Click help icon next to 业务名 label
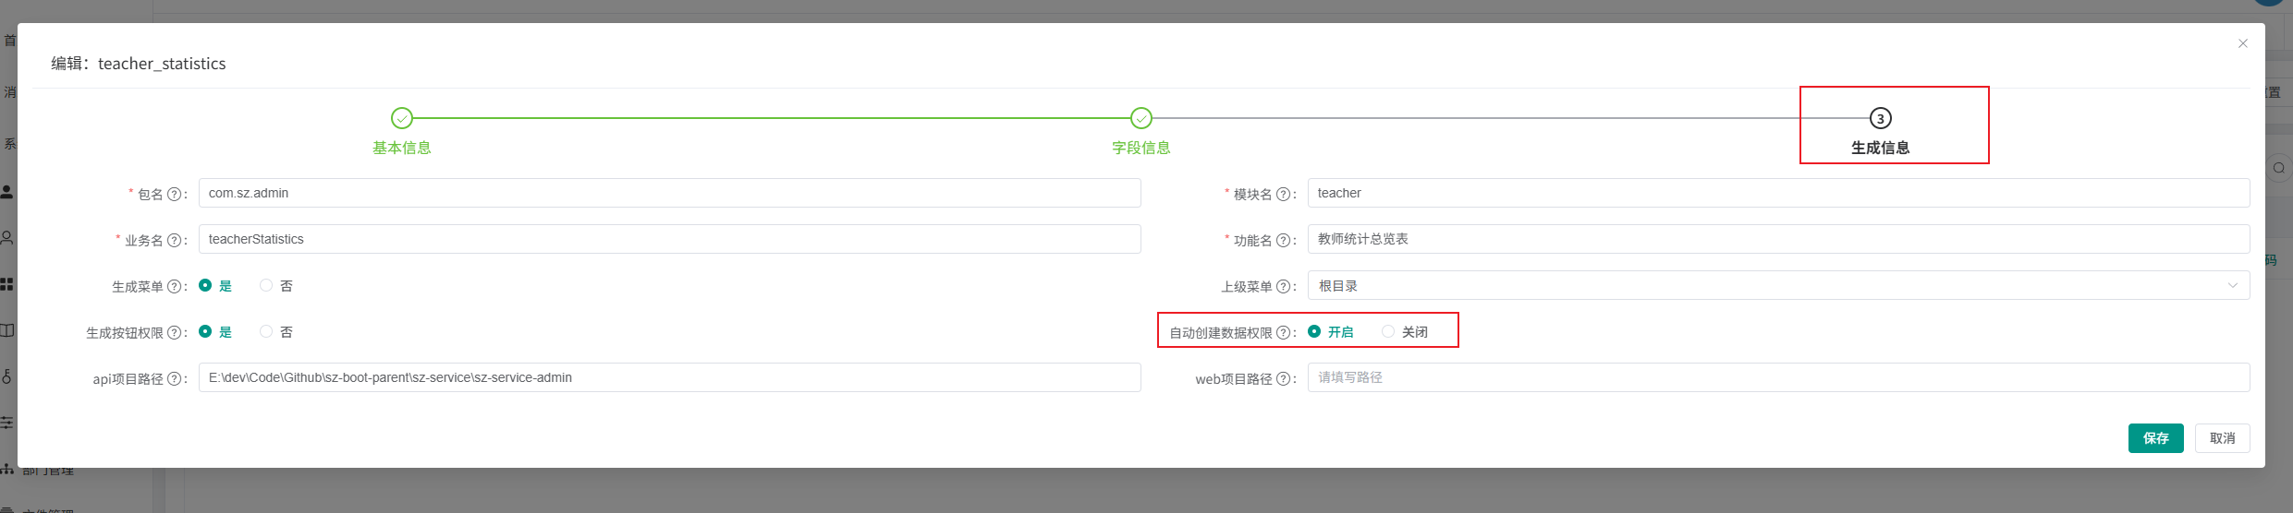Viewport: 2293px width, 513px height. coord(174,241)
